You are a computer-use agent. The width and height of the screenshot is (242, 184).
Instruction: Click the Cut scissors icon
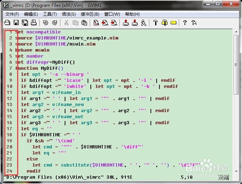(66, 22)
